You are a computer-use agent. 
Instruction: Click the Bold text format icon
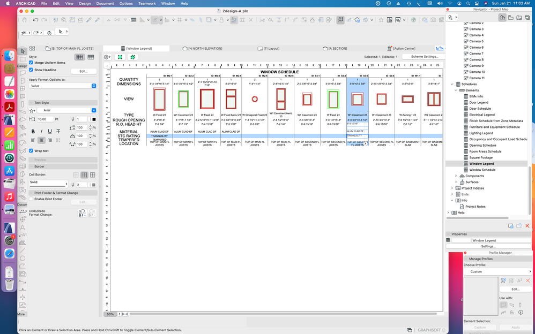pos(33,131)
